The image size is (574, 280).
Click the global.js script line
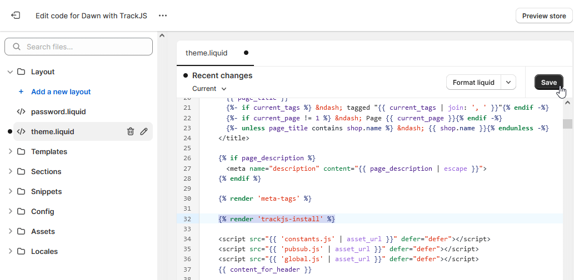(x=348, y=259)
